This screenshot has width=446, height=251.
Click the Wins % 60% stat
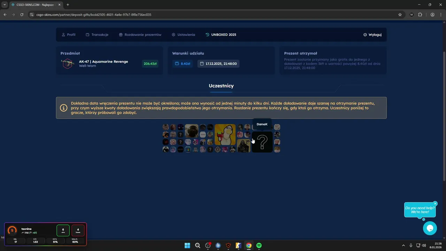[x=75, y=241]
